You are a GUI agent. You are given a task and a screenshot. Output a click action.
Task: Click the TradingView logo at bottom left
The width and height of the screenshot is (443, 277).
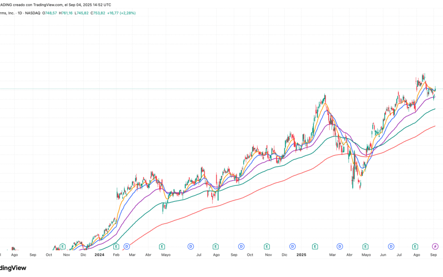[x=12, y=268]
